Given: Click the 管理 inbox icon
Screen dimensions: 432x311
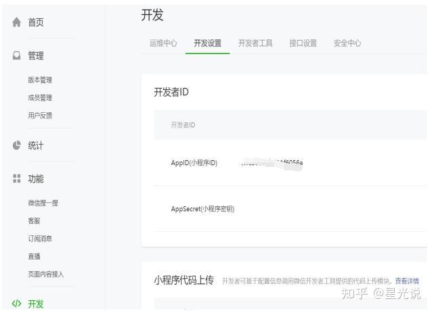Looking at the screenshot, I should [16, 55].
